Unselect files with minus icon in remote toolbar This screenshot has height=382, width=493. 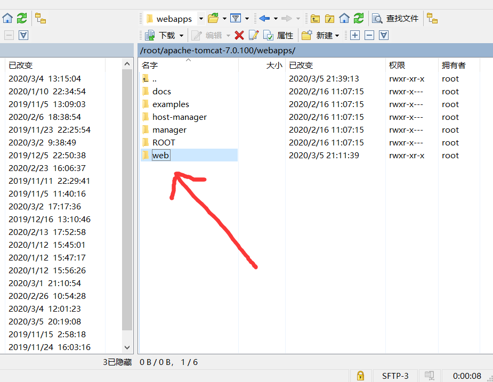369,35
